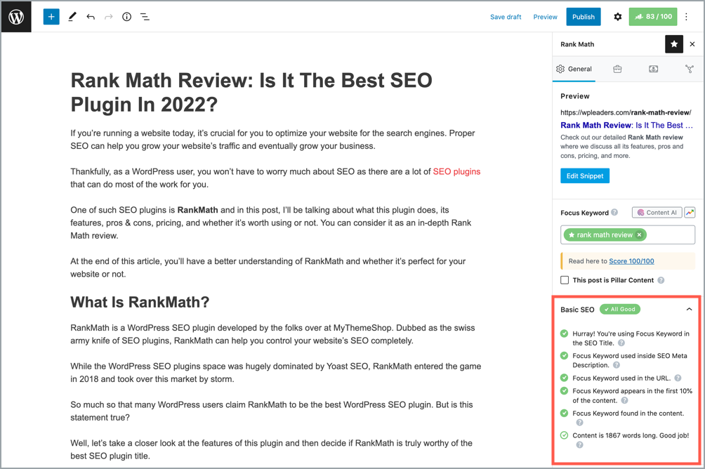Click the 83/100 Rank Math score button

pos(652,17)
